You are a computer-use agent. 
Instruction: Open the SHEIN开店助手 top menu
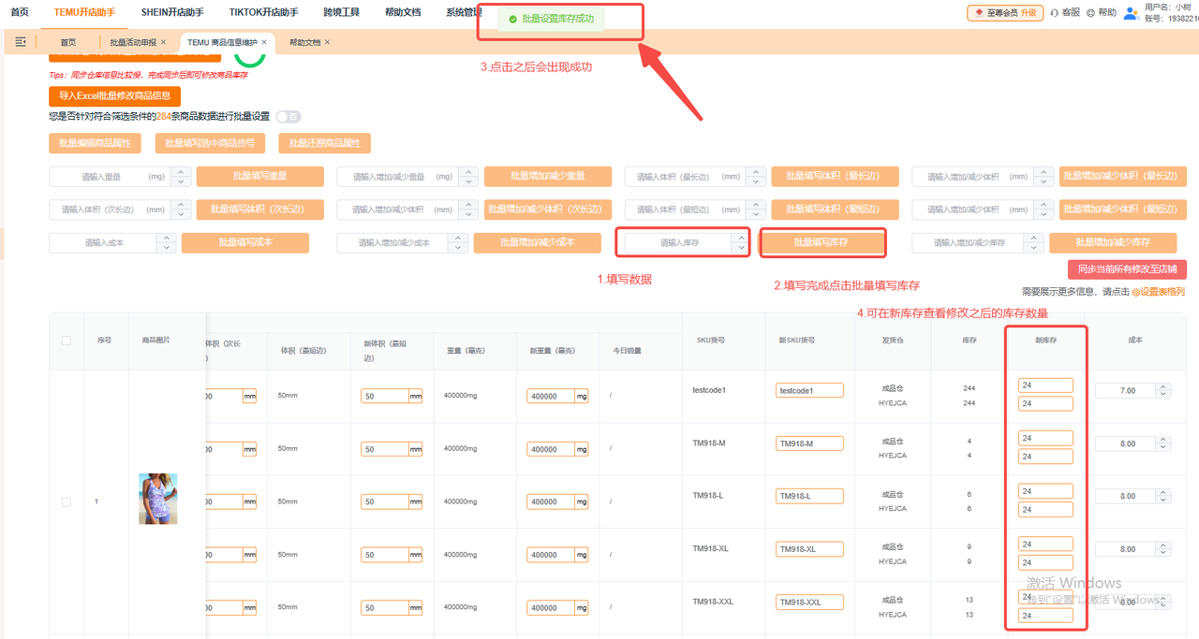click(x=172, y=13)
